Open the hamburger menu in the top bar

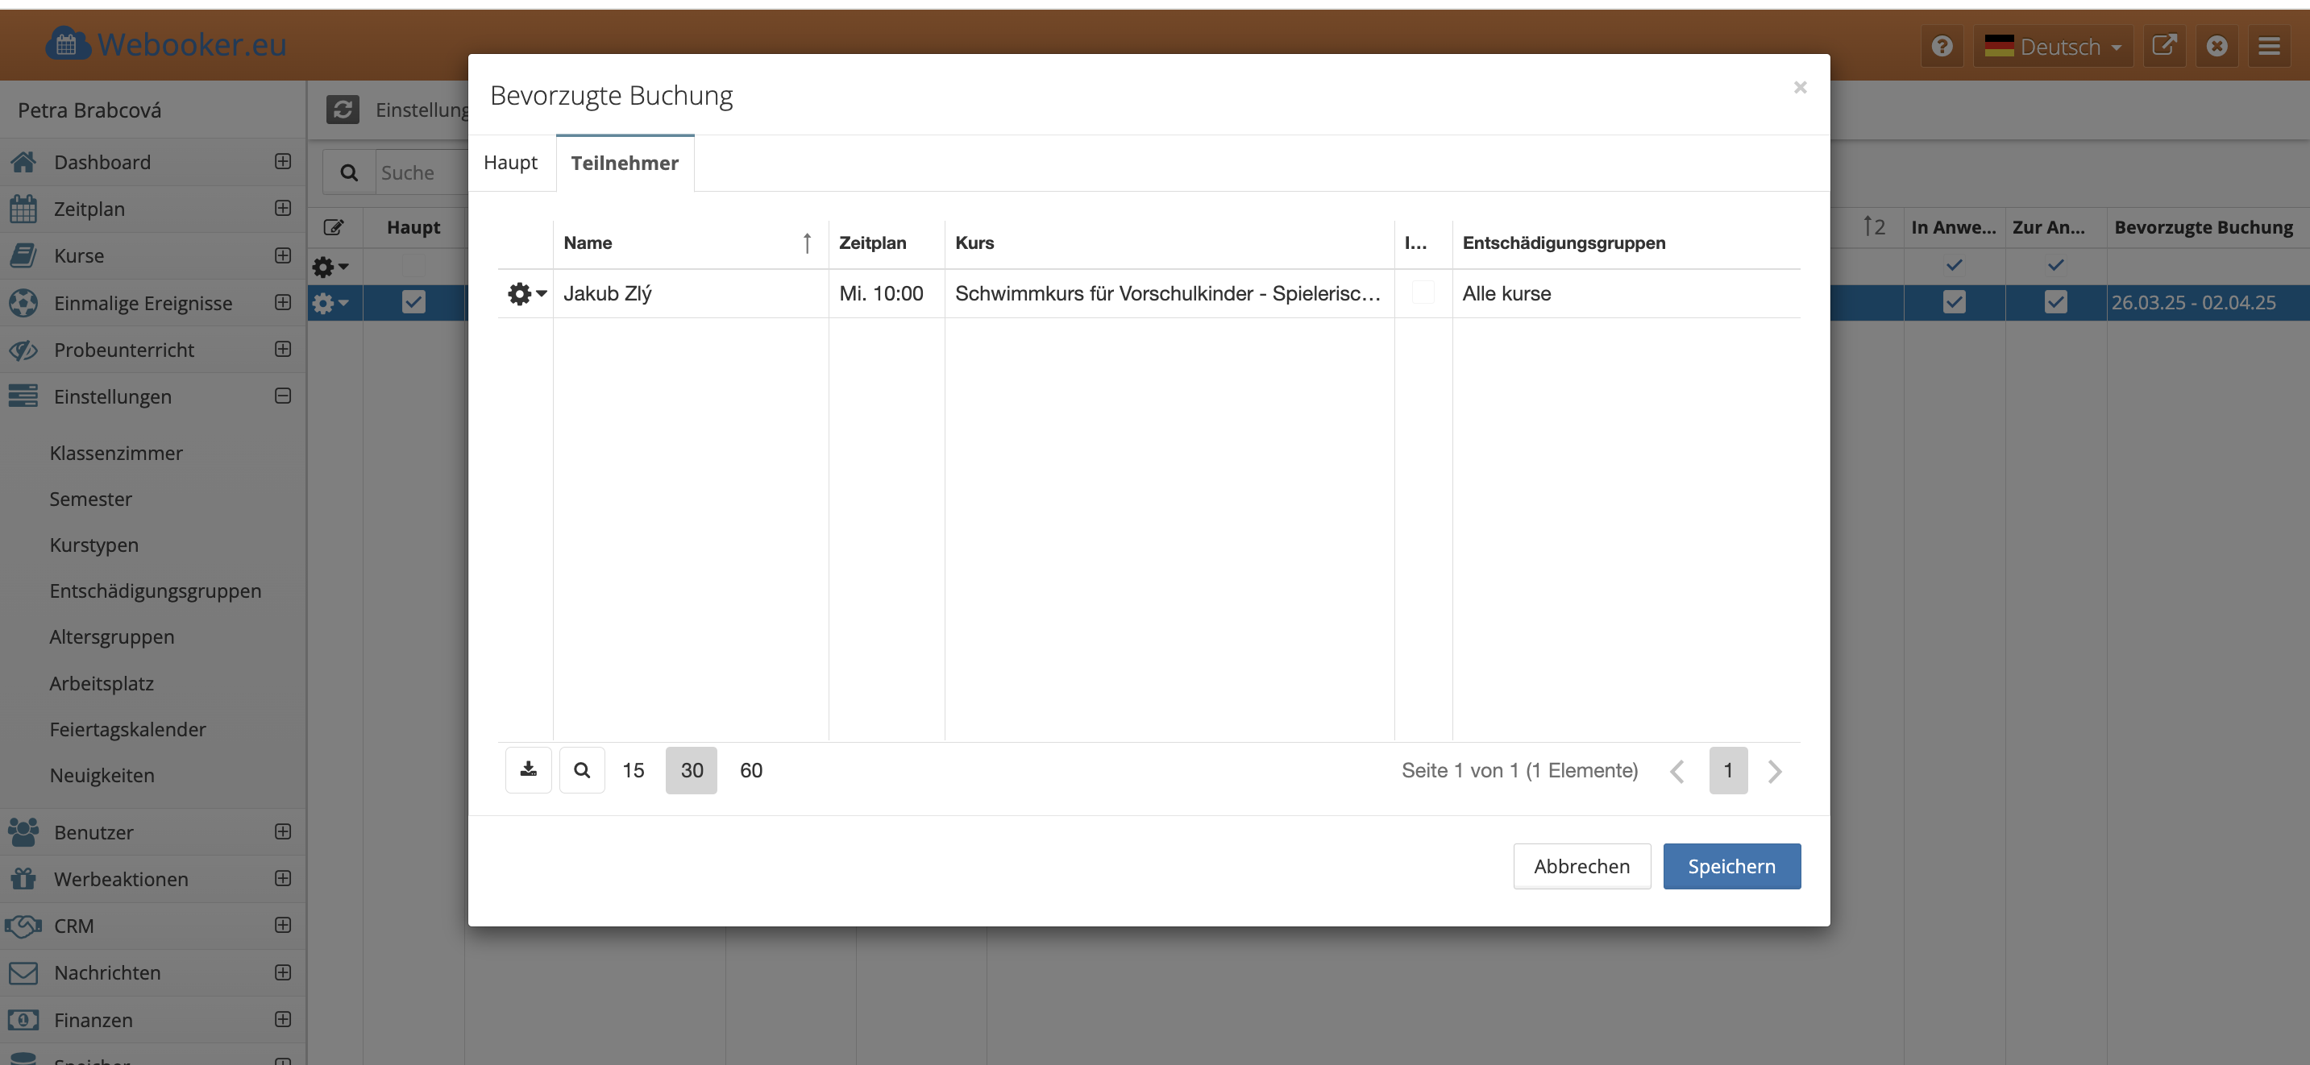[x=2269, y=47]
